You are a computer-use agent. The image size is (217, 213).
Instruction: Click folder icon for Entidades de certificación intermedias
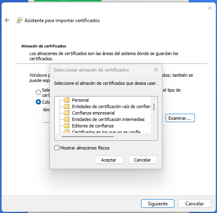[x=67, y=119]
